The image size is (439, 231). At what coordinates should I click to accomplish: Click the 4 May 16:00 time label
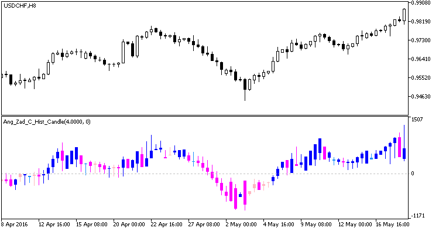click(x=279, y=225)
